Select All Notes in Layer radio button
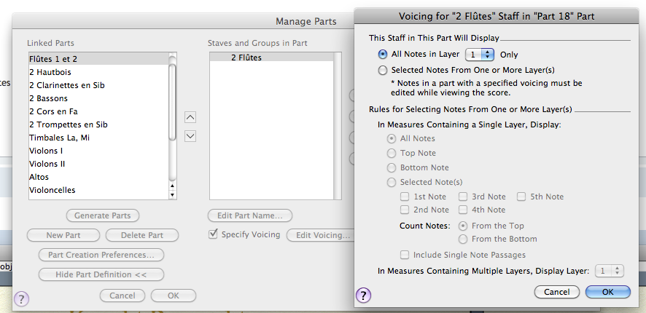646x313 pixels. [383, 55]
